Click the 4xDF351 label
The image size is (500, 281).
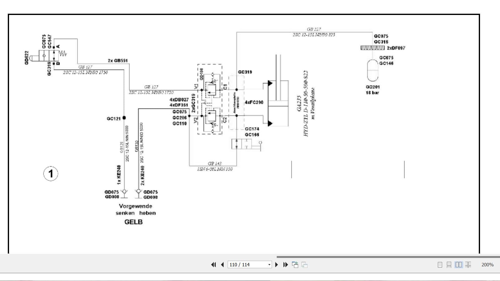click(179, 105)
